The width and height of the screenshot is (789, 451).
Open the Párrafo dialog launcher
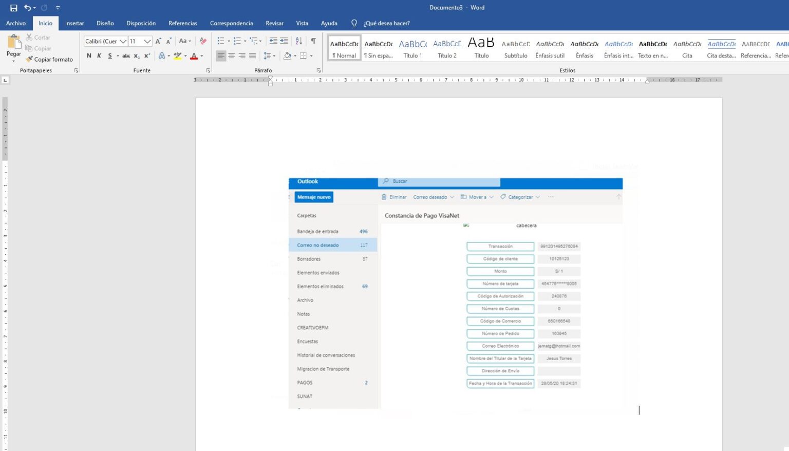pyautogui.click(x=318, y=70)
